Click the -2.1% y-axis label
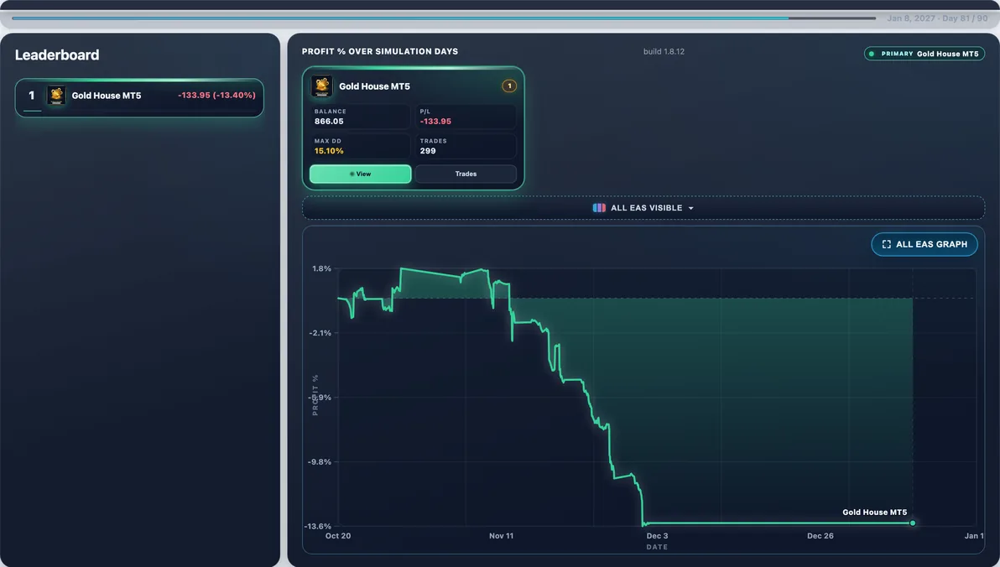The width and height of the screenshot is (1000, 567). point(320,333)
